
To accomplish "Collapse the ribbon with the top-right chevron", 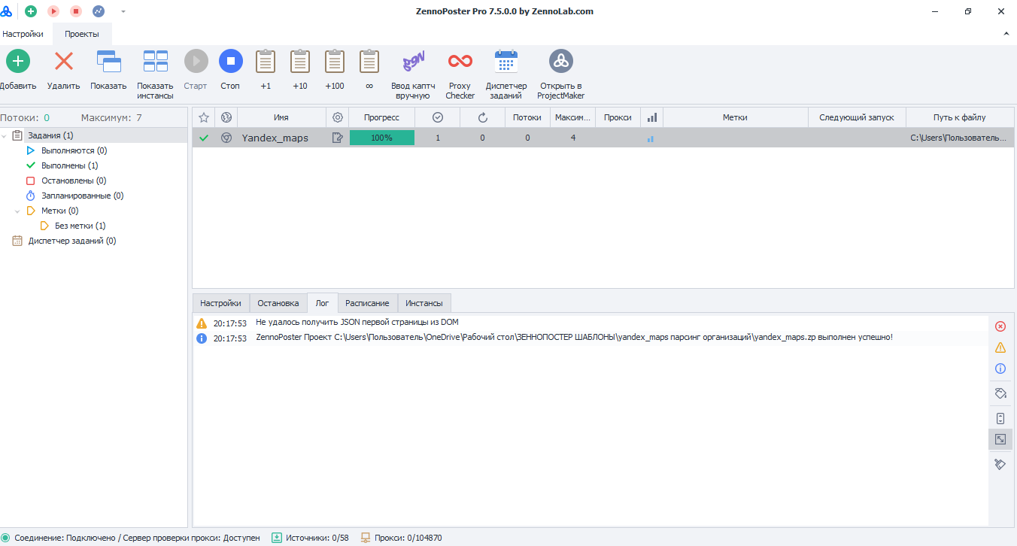I will (x=1006, y=34).
